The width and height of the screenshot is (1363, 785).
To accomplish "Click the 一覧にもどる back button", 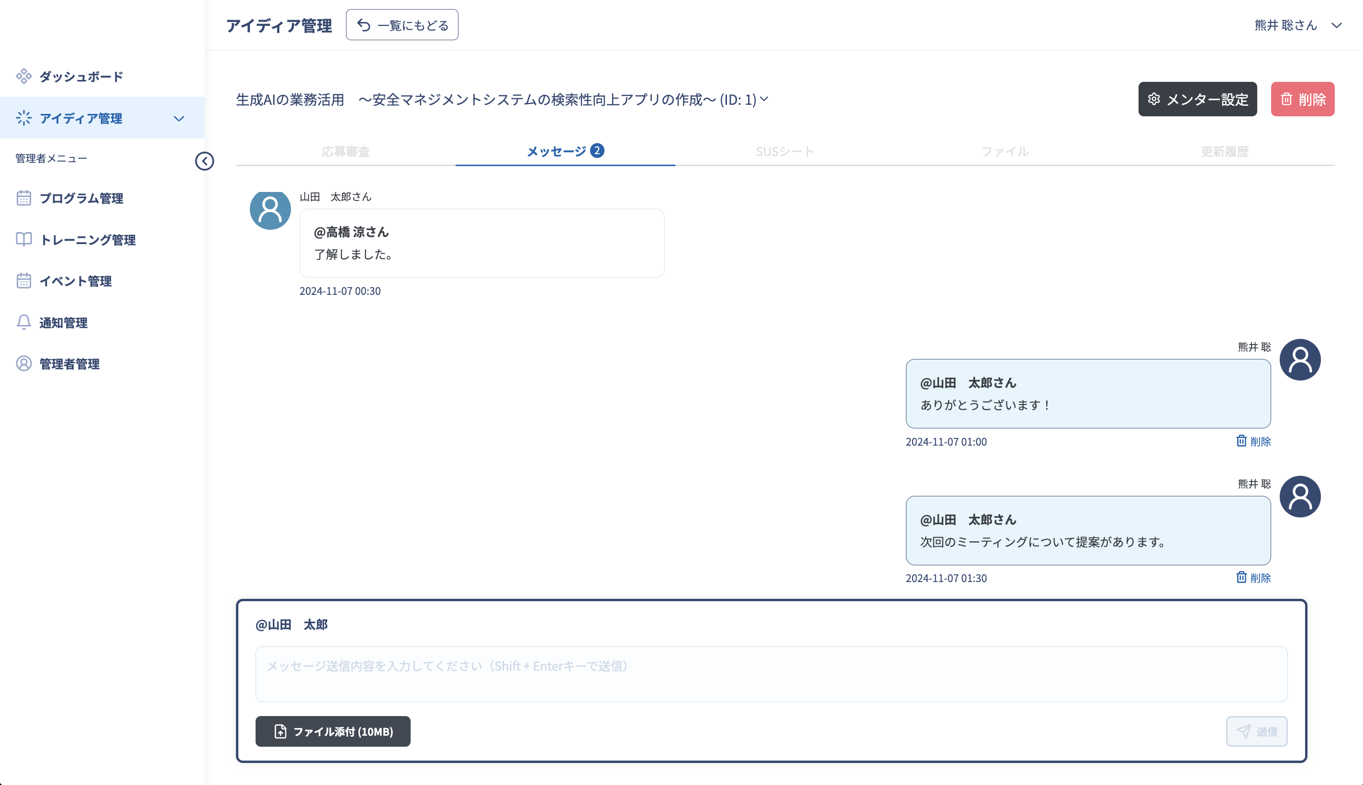I will coord(402,25).
